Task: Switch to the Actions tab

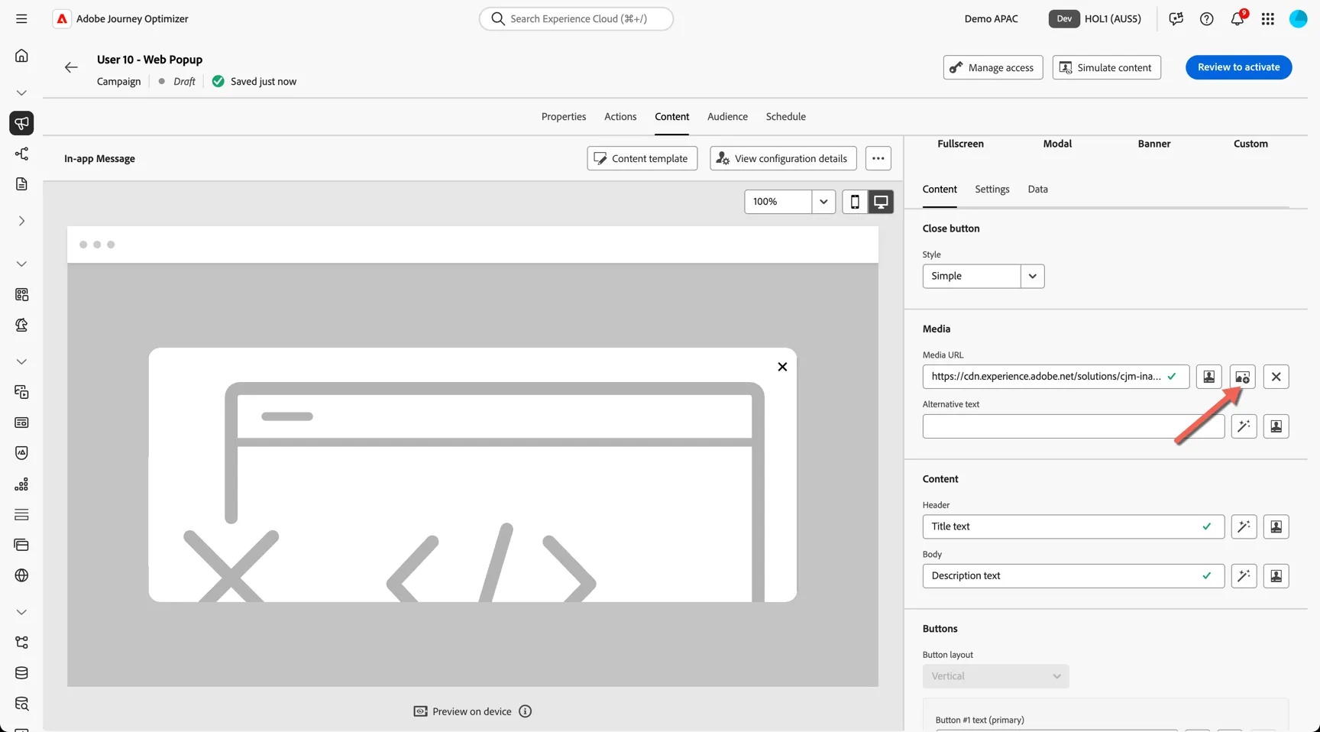Action: tap(620, 116)
